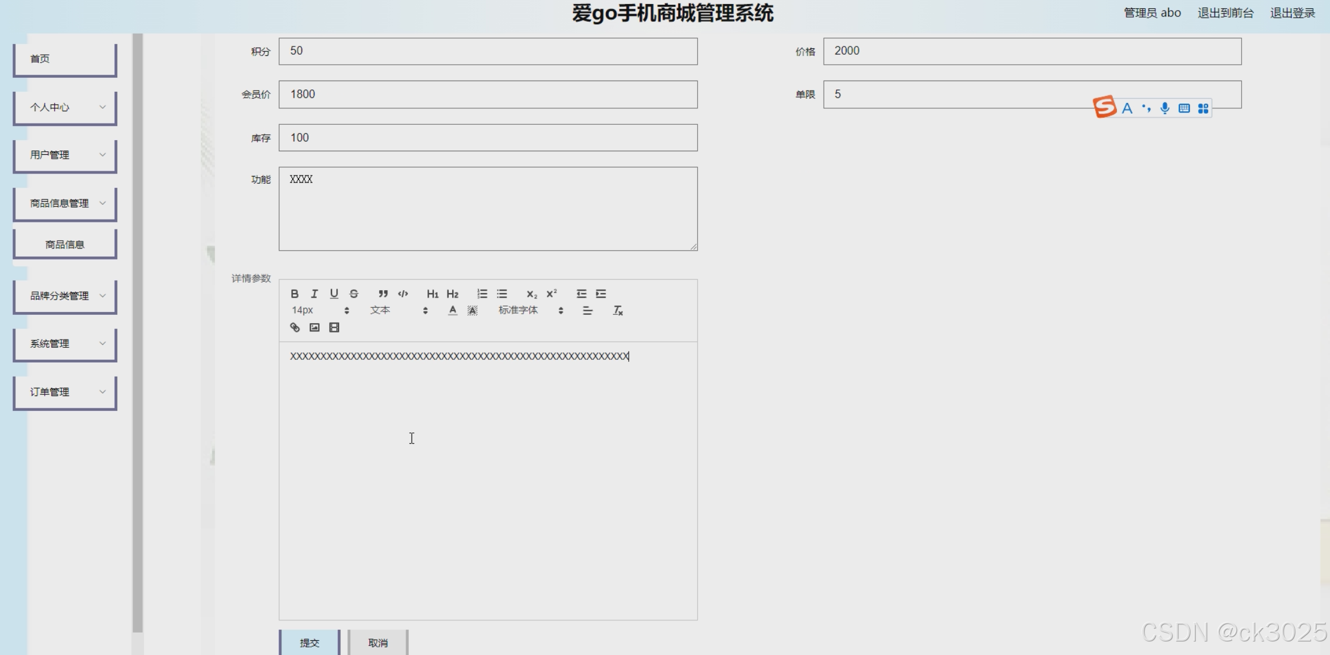1330x655 pixels.
Task: Click the 提交 submit button
Action: (x=310, y=643)
